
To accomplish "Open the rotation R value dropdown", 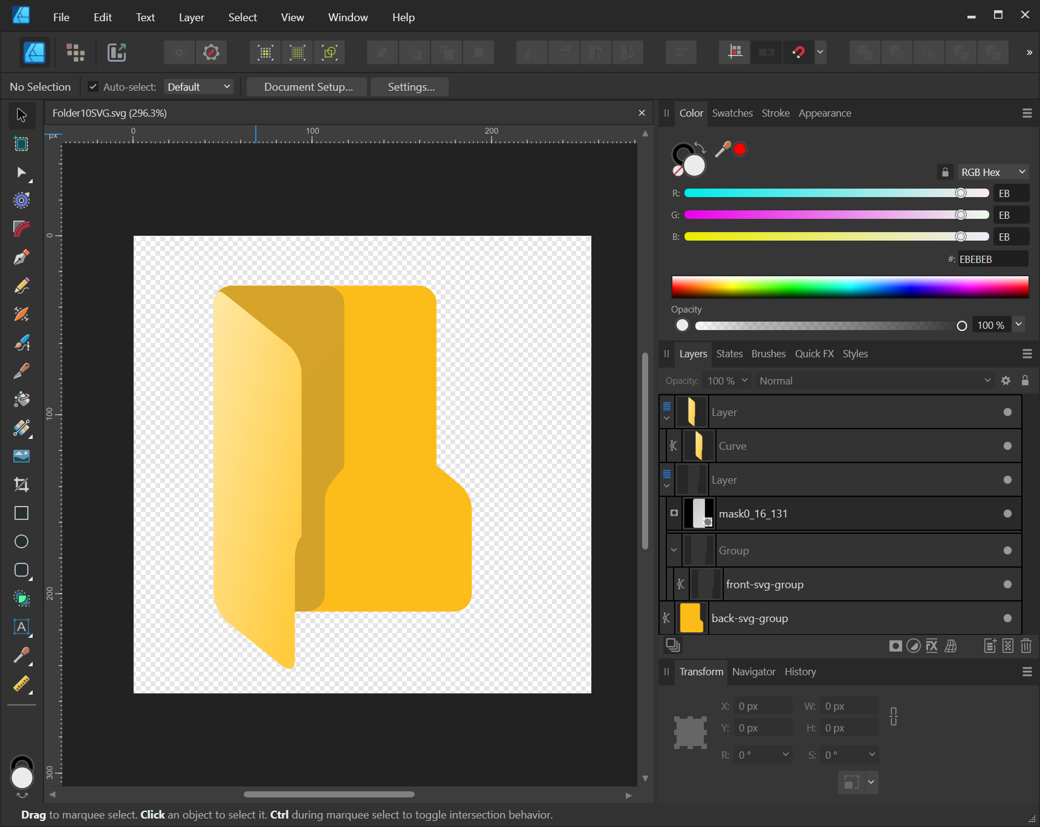I will click(x=785, y=754).
